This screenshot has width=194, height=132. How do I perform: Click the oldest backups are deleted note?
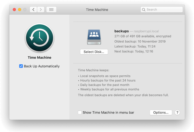pos(123,95)
